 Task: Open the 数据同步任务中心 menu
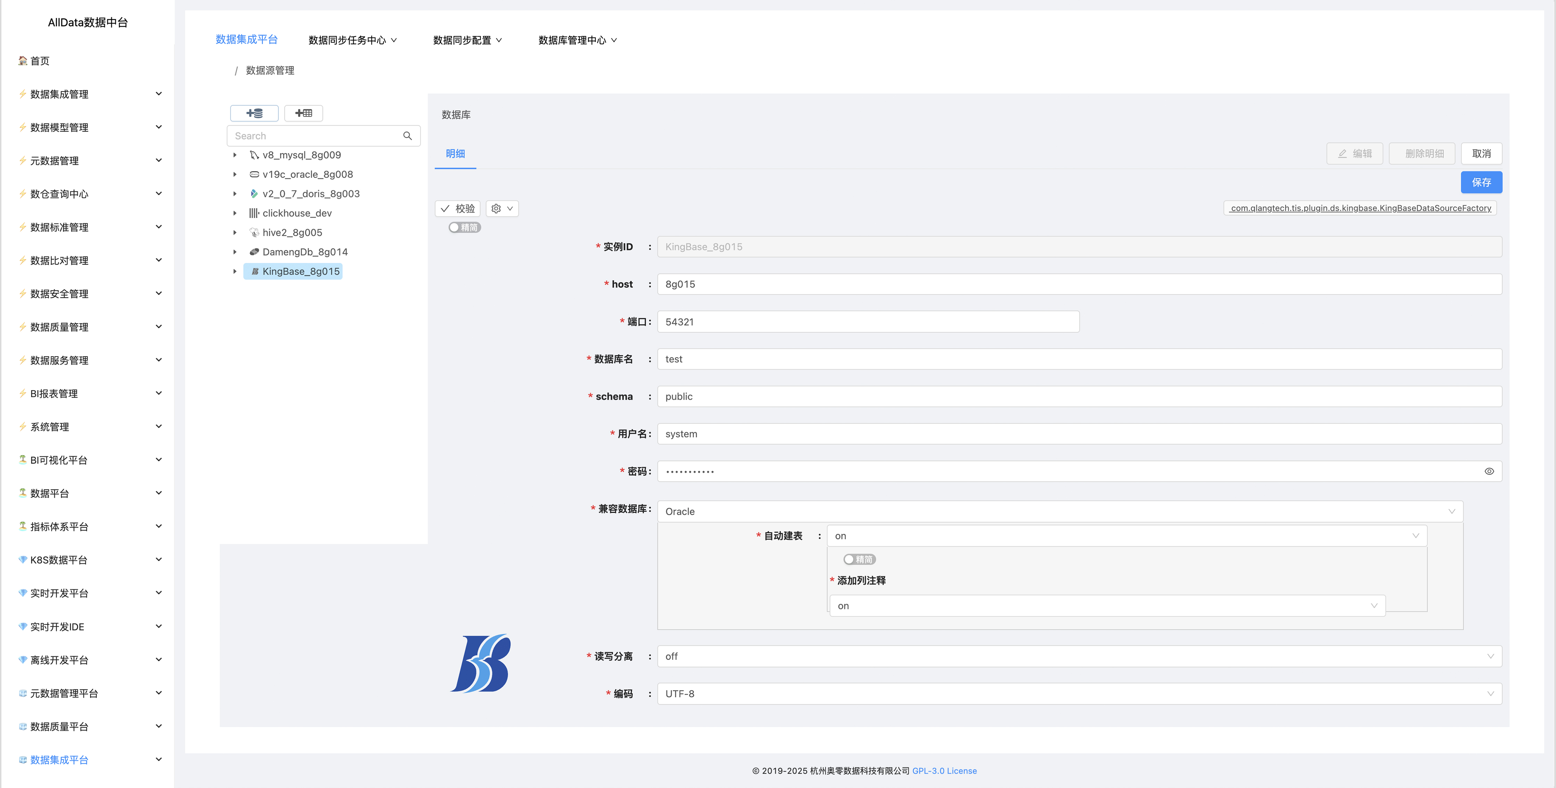tap(352, 41)
